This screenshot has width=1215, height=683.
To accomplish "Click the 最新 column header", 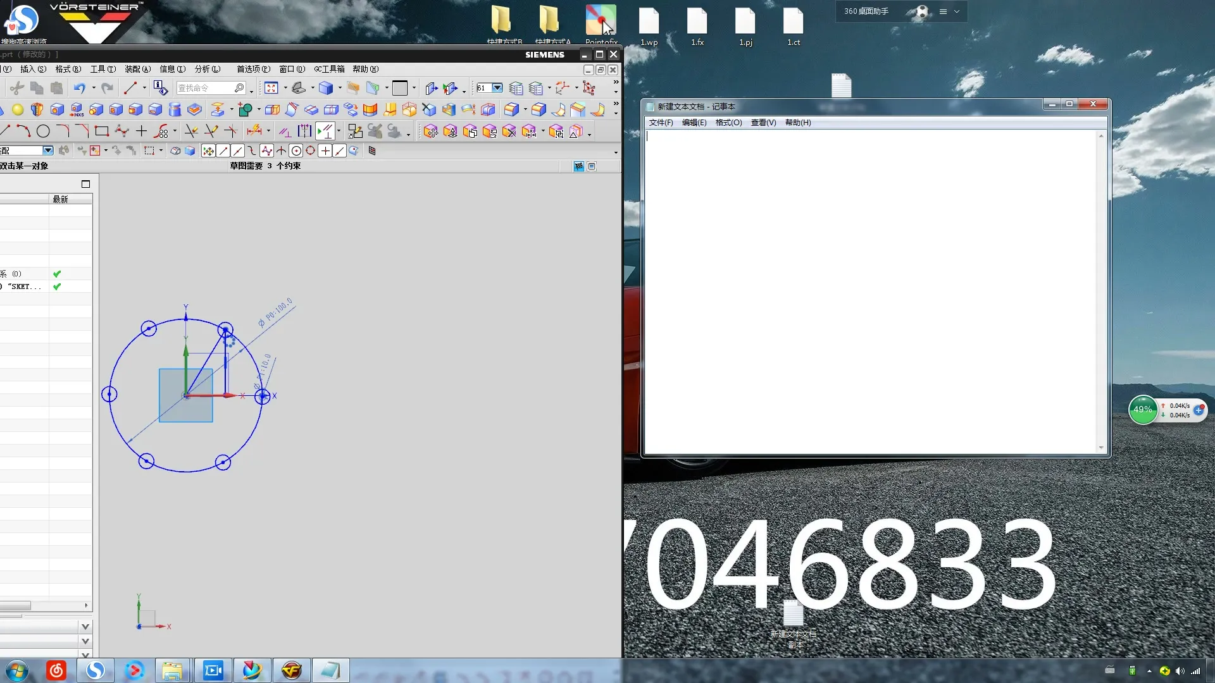I will point(61,199).
